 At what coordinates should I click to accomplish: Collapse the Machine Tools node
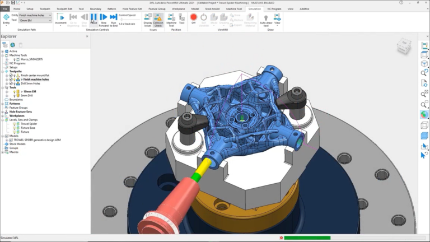(3, 55)
